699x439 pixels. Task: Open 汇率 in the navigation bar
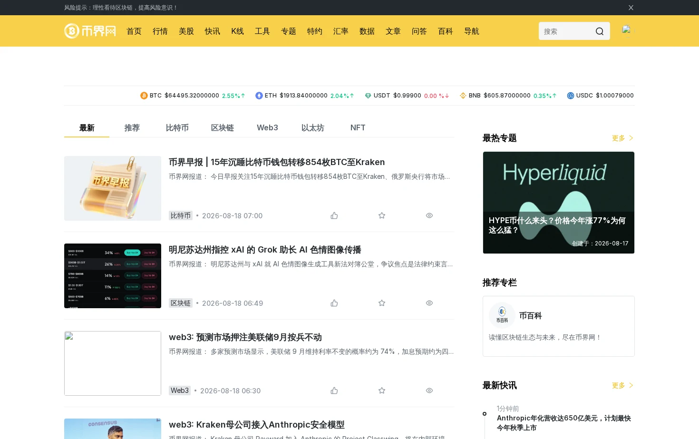pos(341,31)
